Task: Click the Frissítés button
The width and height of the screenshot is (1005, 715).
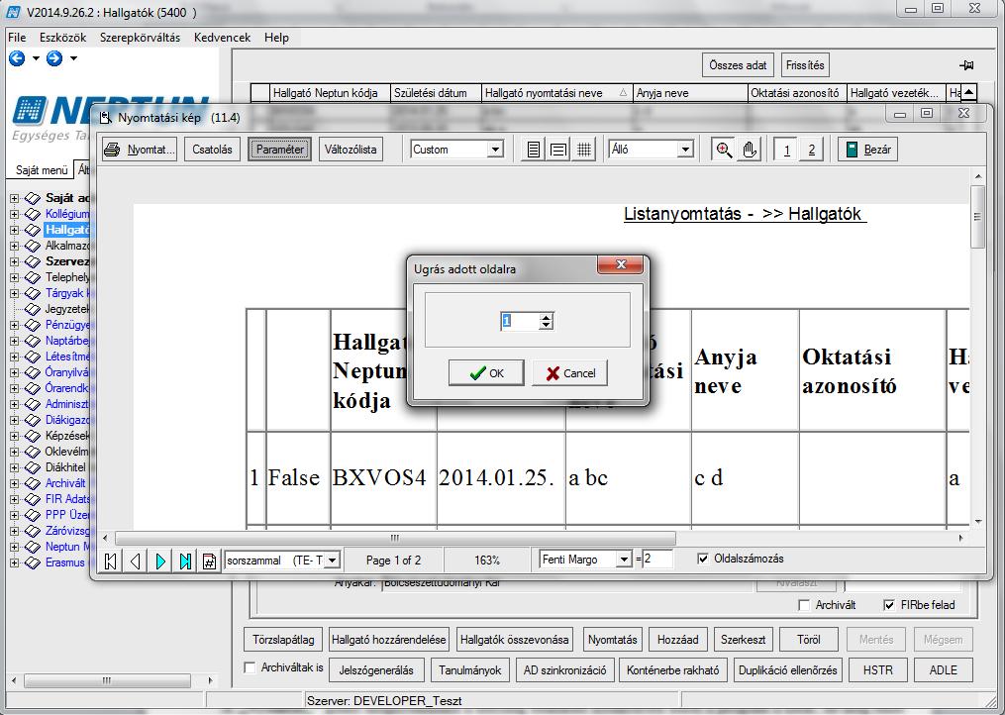Action: [x=805, y=64]
